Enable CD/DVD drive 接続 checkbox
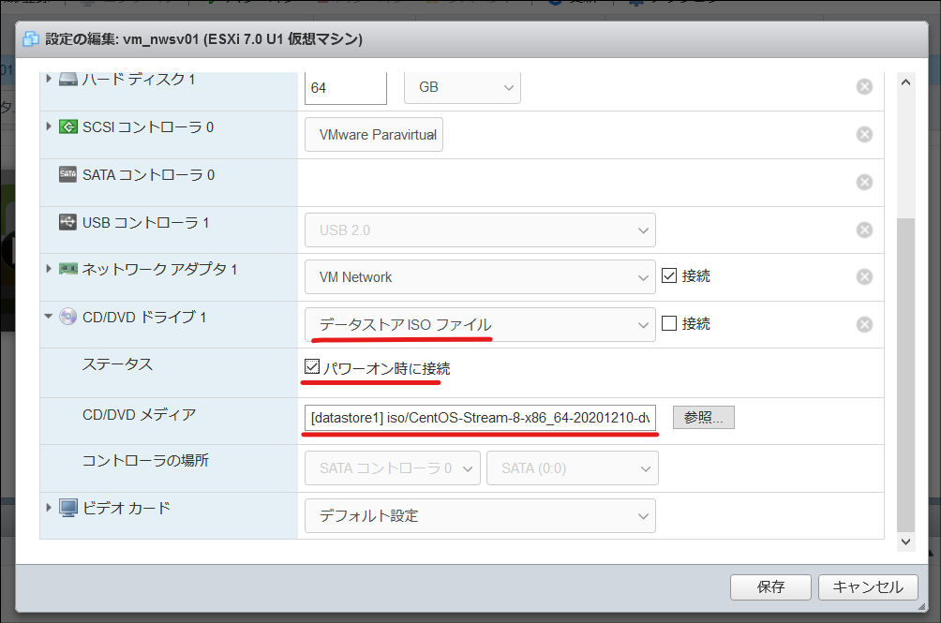This screenshot has width=941, height=623. pos(669,323)
